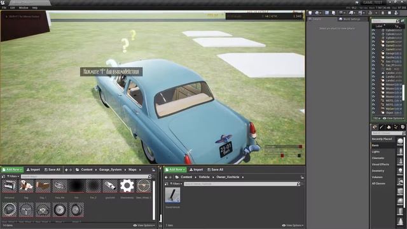Image resolution: width=407 pixels, height=229 pixels.
Task: Open the File menu
Action: 4,8
